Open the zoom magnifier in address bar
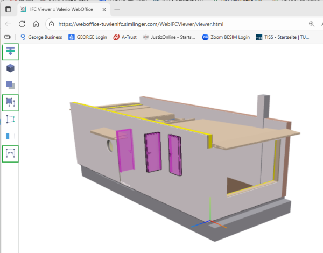This screenshot has height=253, width=323. coord(312,24)
